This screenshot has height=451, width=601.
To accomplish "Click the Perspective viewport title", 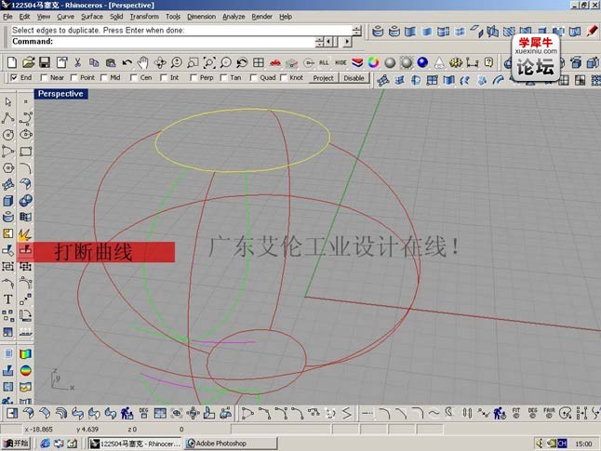I will coord(61,94).
